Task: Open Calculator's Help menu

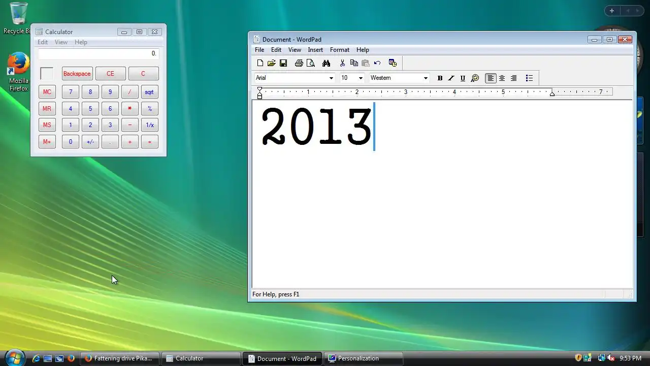Action: click(81, 42)
